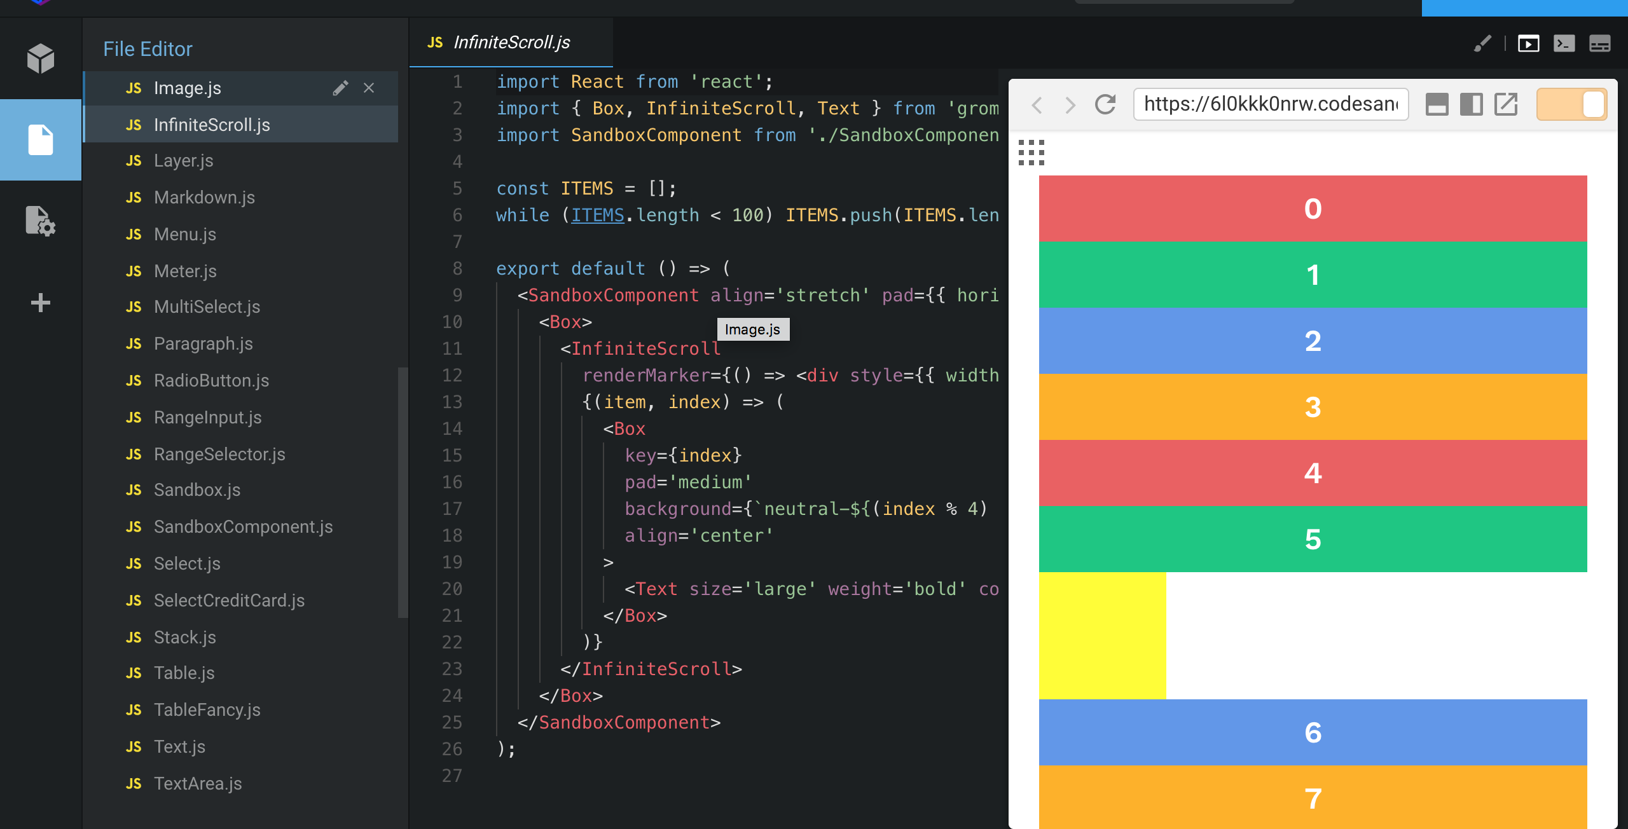Switch preview to vertical split layout

pyautogui.click(x=1471, y=104)
